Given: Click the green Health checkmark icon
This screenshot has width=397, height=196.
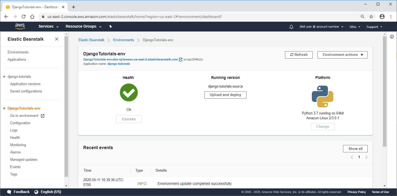Looking at the screenshot, I should pos(129,92).
